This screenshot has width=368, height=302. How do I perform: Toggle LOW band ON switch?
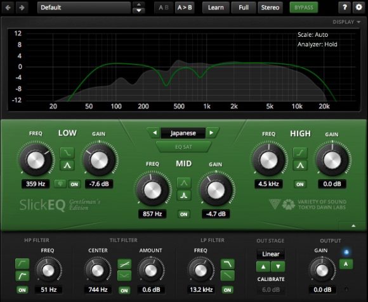pyautogui.click(x=74, y=184)
